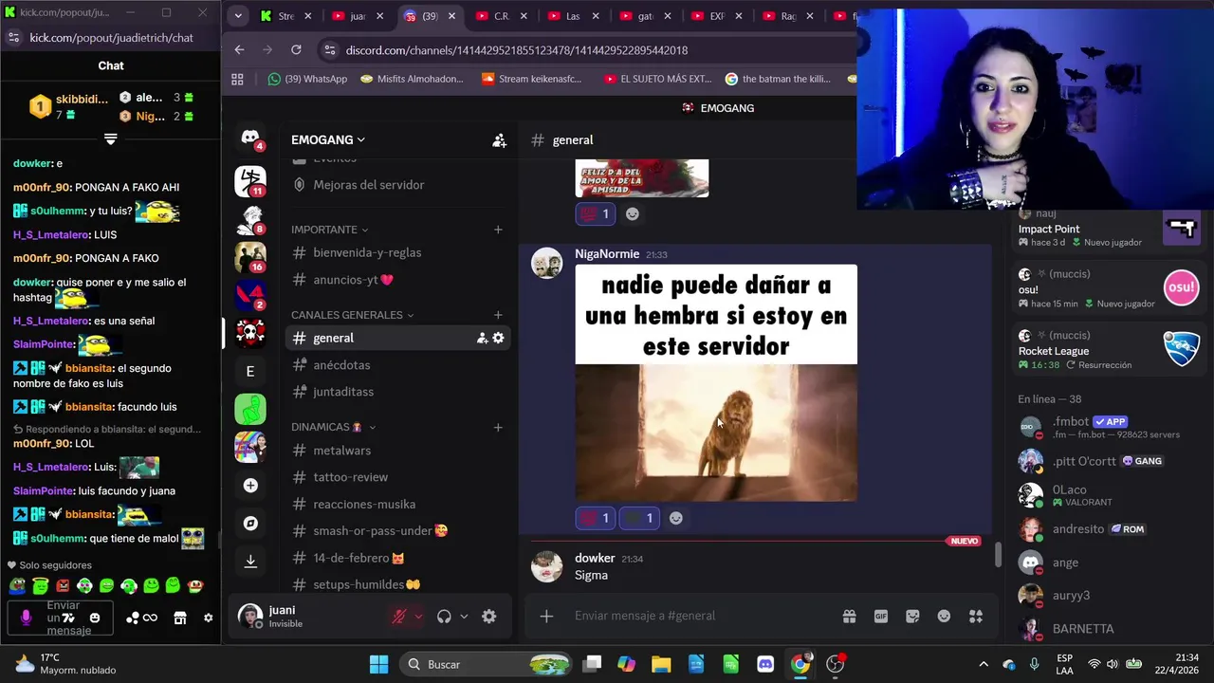Toggle second reaction on lion meme message
Viewport: 1214px width, 683px height.
point(638,518)
